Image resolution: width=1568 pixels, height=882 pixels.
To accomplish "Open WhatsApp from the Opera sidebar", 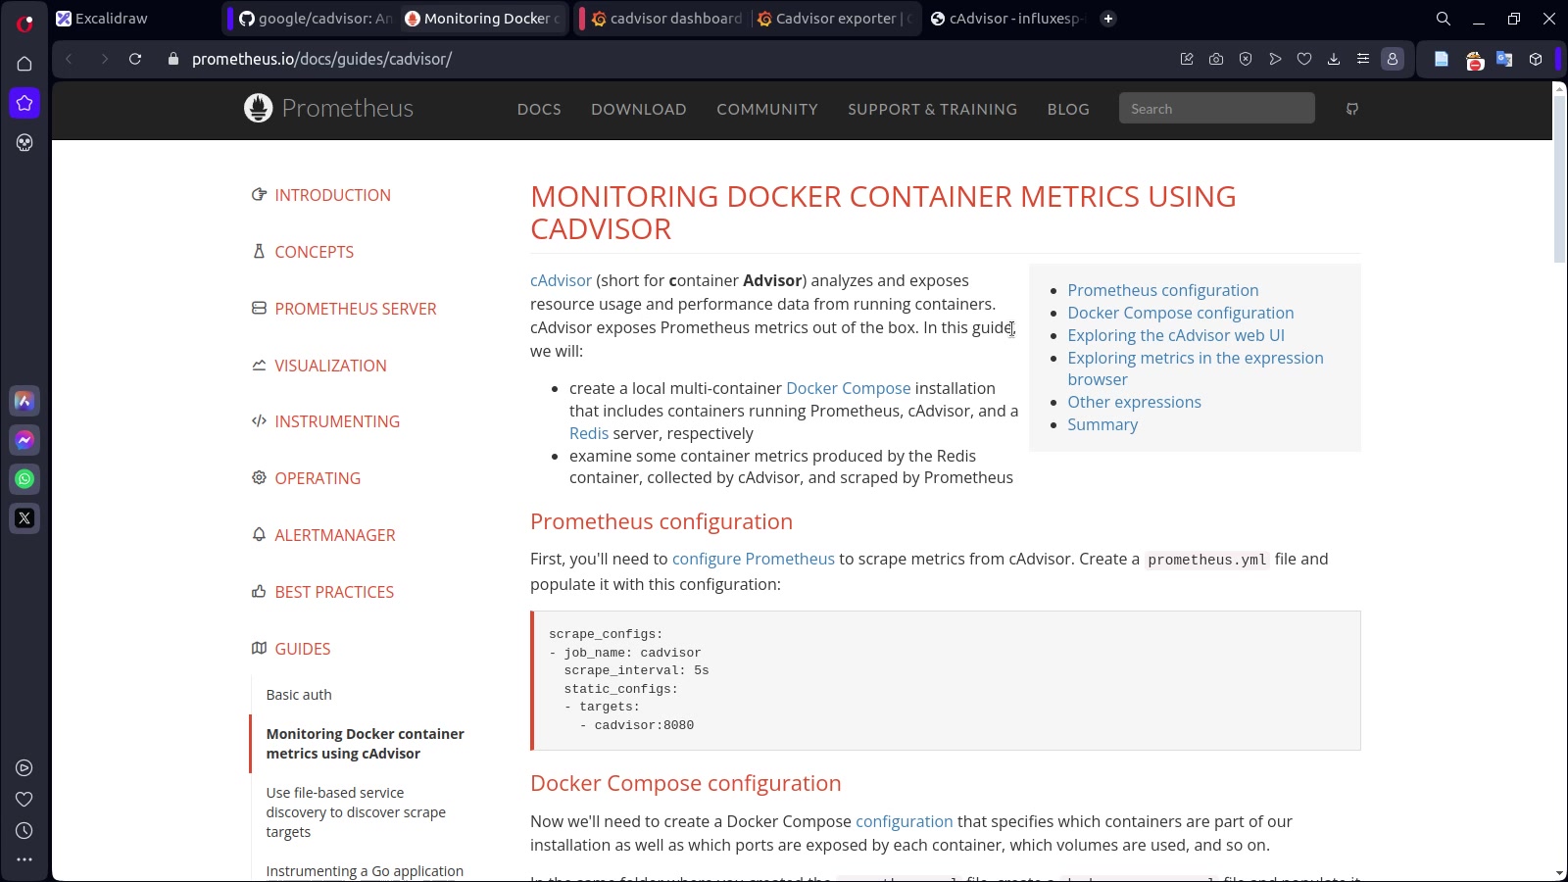I will pos(24,479).
